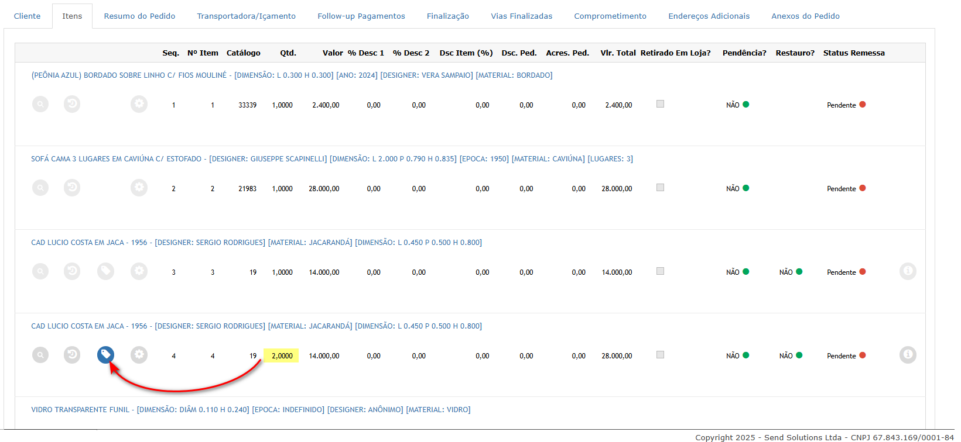The height and width of the screenshot is (442, 961).
Task: Open the gear settings icon for item 3
Action: tap(139, 271)
